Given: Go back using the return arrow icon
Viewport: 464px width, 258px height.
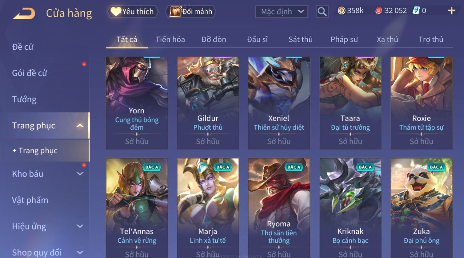Looking at the screenshot, I should pyautogui.click(x=24, y=14).
